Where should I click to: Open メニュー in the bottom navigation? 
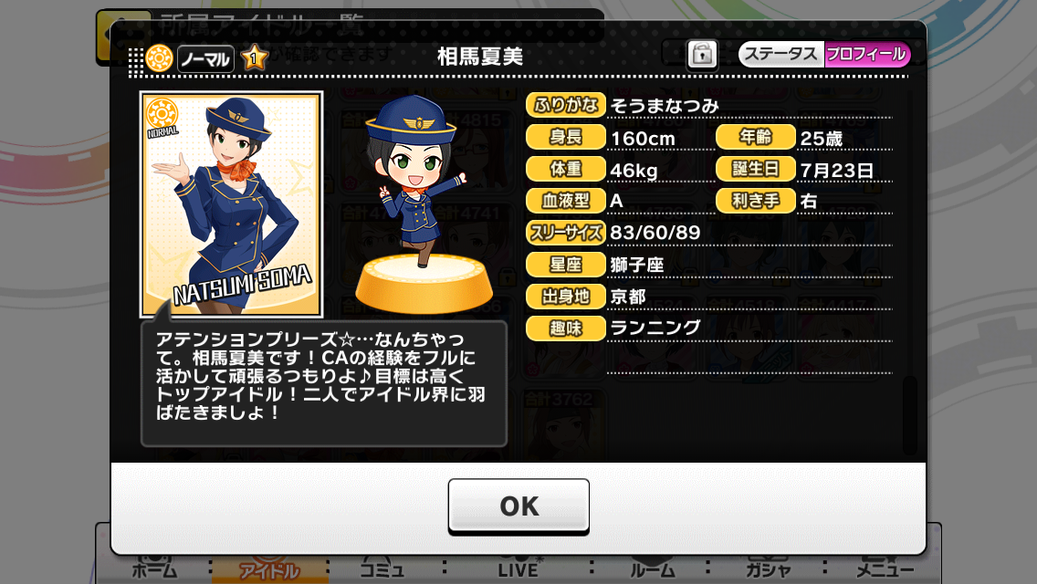pos(885,569)
